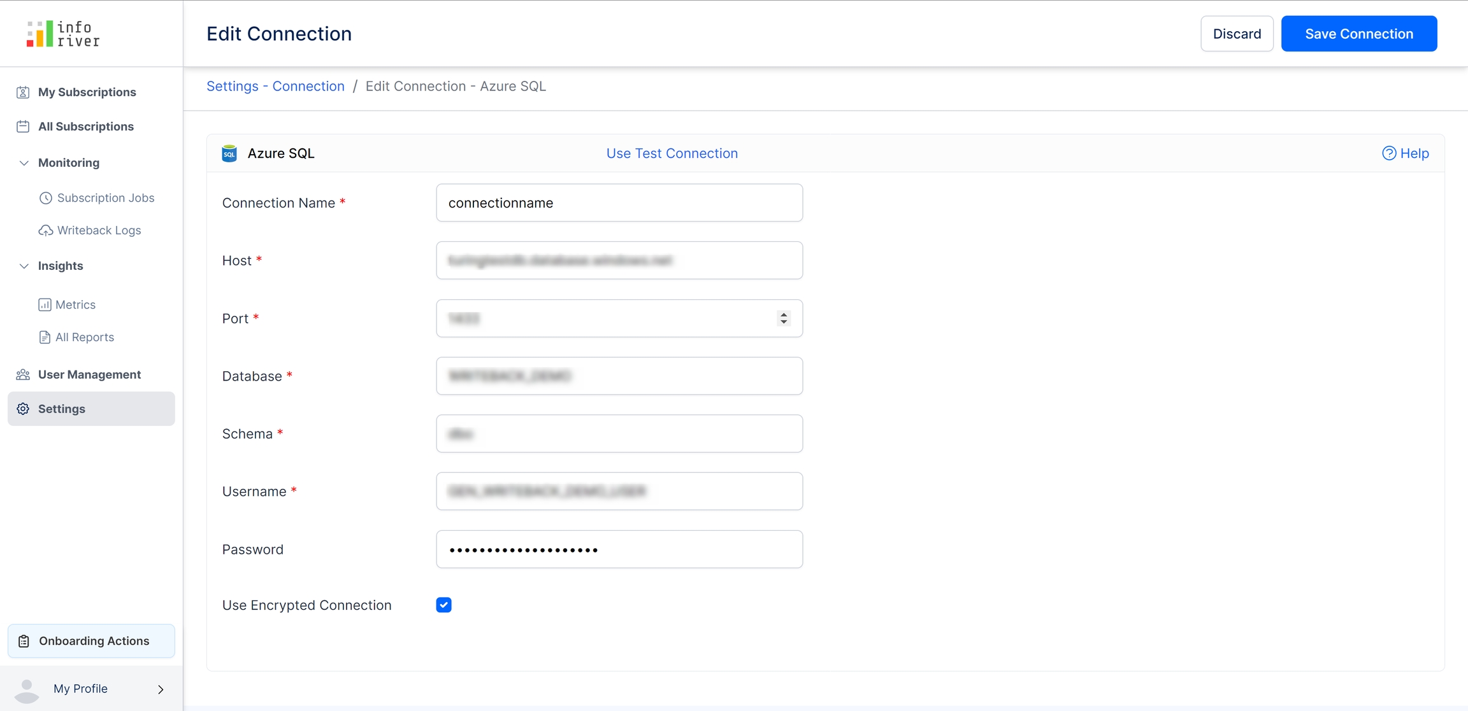Collapse the Insights section chevron
Image resolution: width=1468 pixels, height=711 pixels.
[x=24, y=266]
